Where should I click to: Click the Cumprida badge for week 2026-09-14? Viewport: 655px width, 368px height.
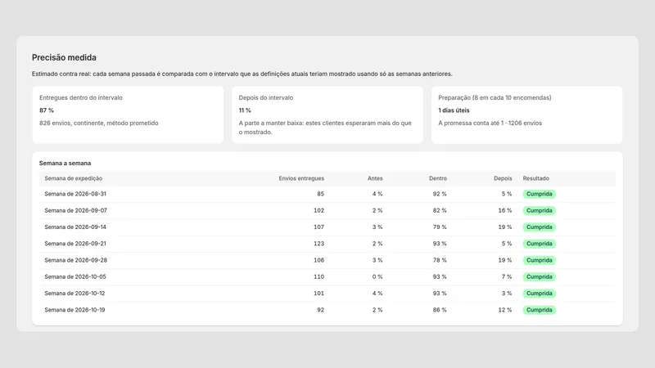(x=539, y=227)
